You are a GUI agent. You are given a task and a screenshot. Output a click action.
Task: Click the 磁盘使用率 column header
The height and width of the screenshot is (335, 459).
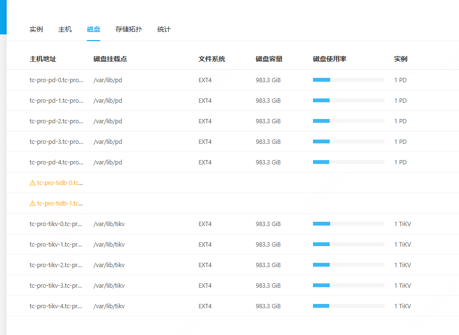coord(330,59)
